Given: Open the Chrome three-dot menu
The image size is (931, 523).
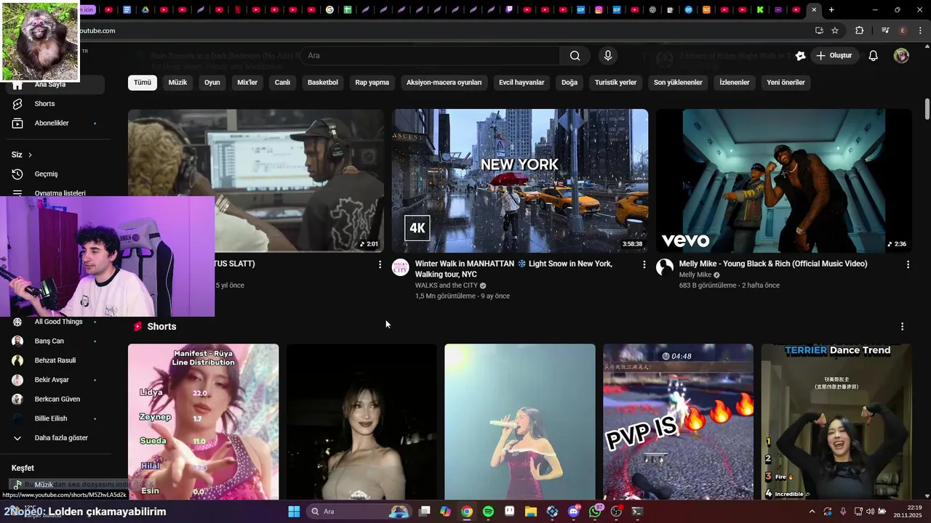Looking at the screenshot, I should 922,31.
